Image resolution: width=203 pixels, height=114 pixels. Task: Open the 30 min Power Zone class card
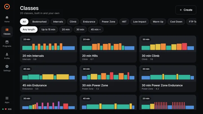[108, 79]
